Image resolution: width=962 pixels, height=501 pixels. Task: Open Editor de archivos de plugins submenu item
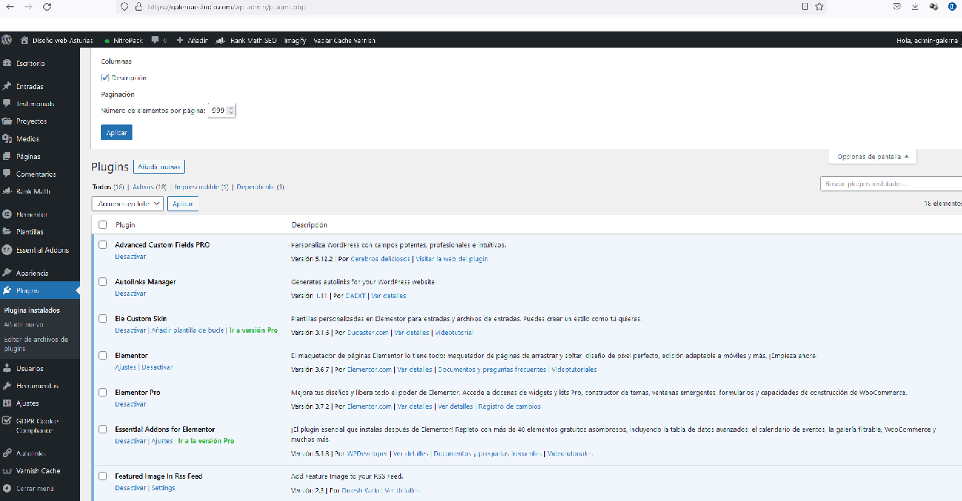36,343
